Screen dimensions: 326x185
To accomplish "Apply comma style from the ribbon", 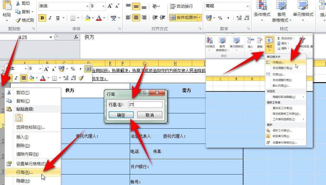I will tap(228, 18).
